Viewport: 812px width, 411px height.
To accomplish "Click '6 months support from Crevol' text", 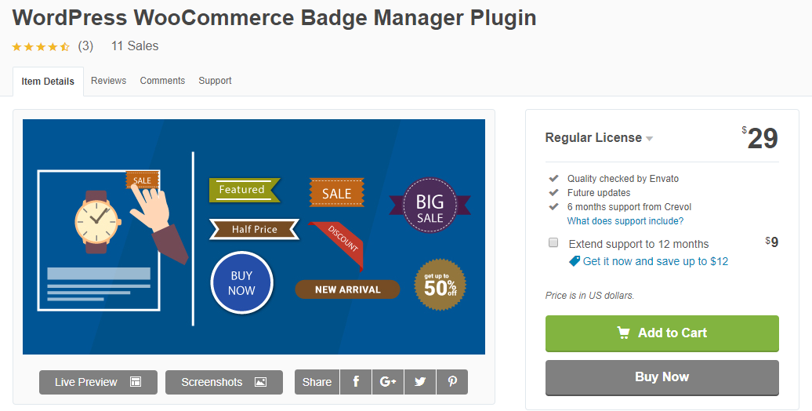I will click(x=629, y=207).
